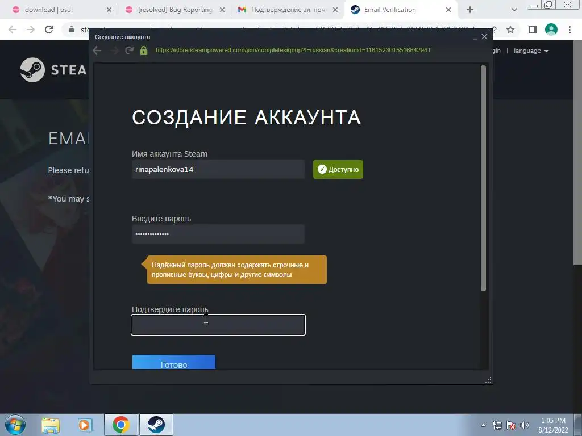
Task: Close the 'download | osu!' tab
Action: point(109,10)
